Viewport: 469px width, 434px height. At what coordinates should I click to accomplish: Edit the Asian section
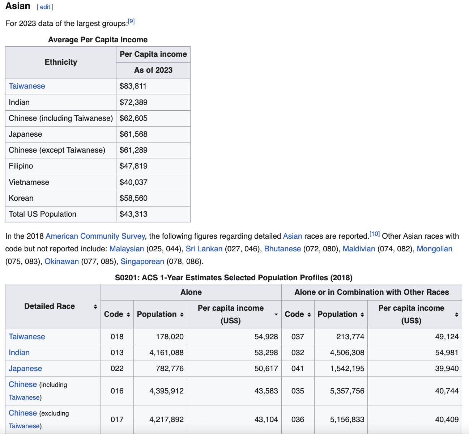(x=45, y=7)
